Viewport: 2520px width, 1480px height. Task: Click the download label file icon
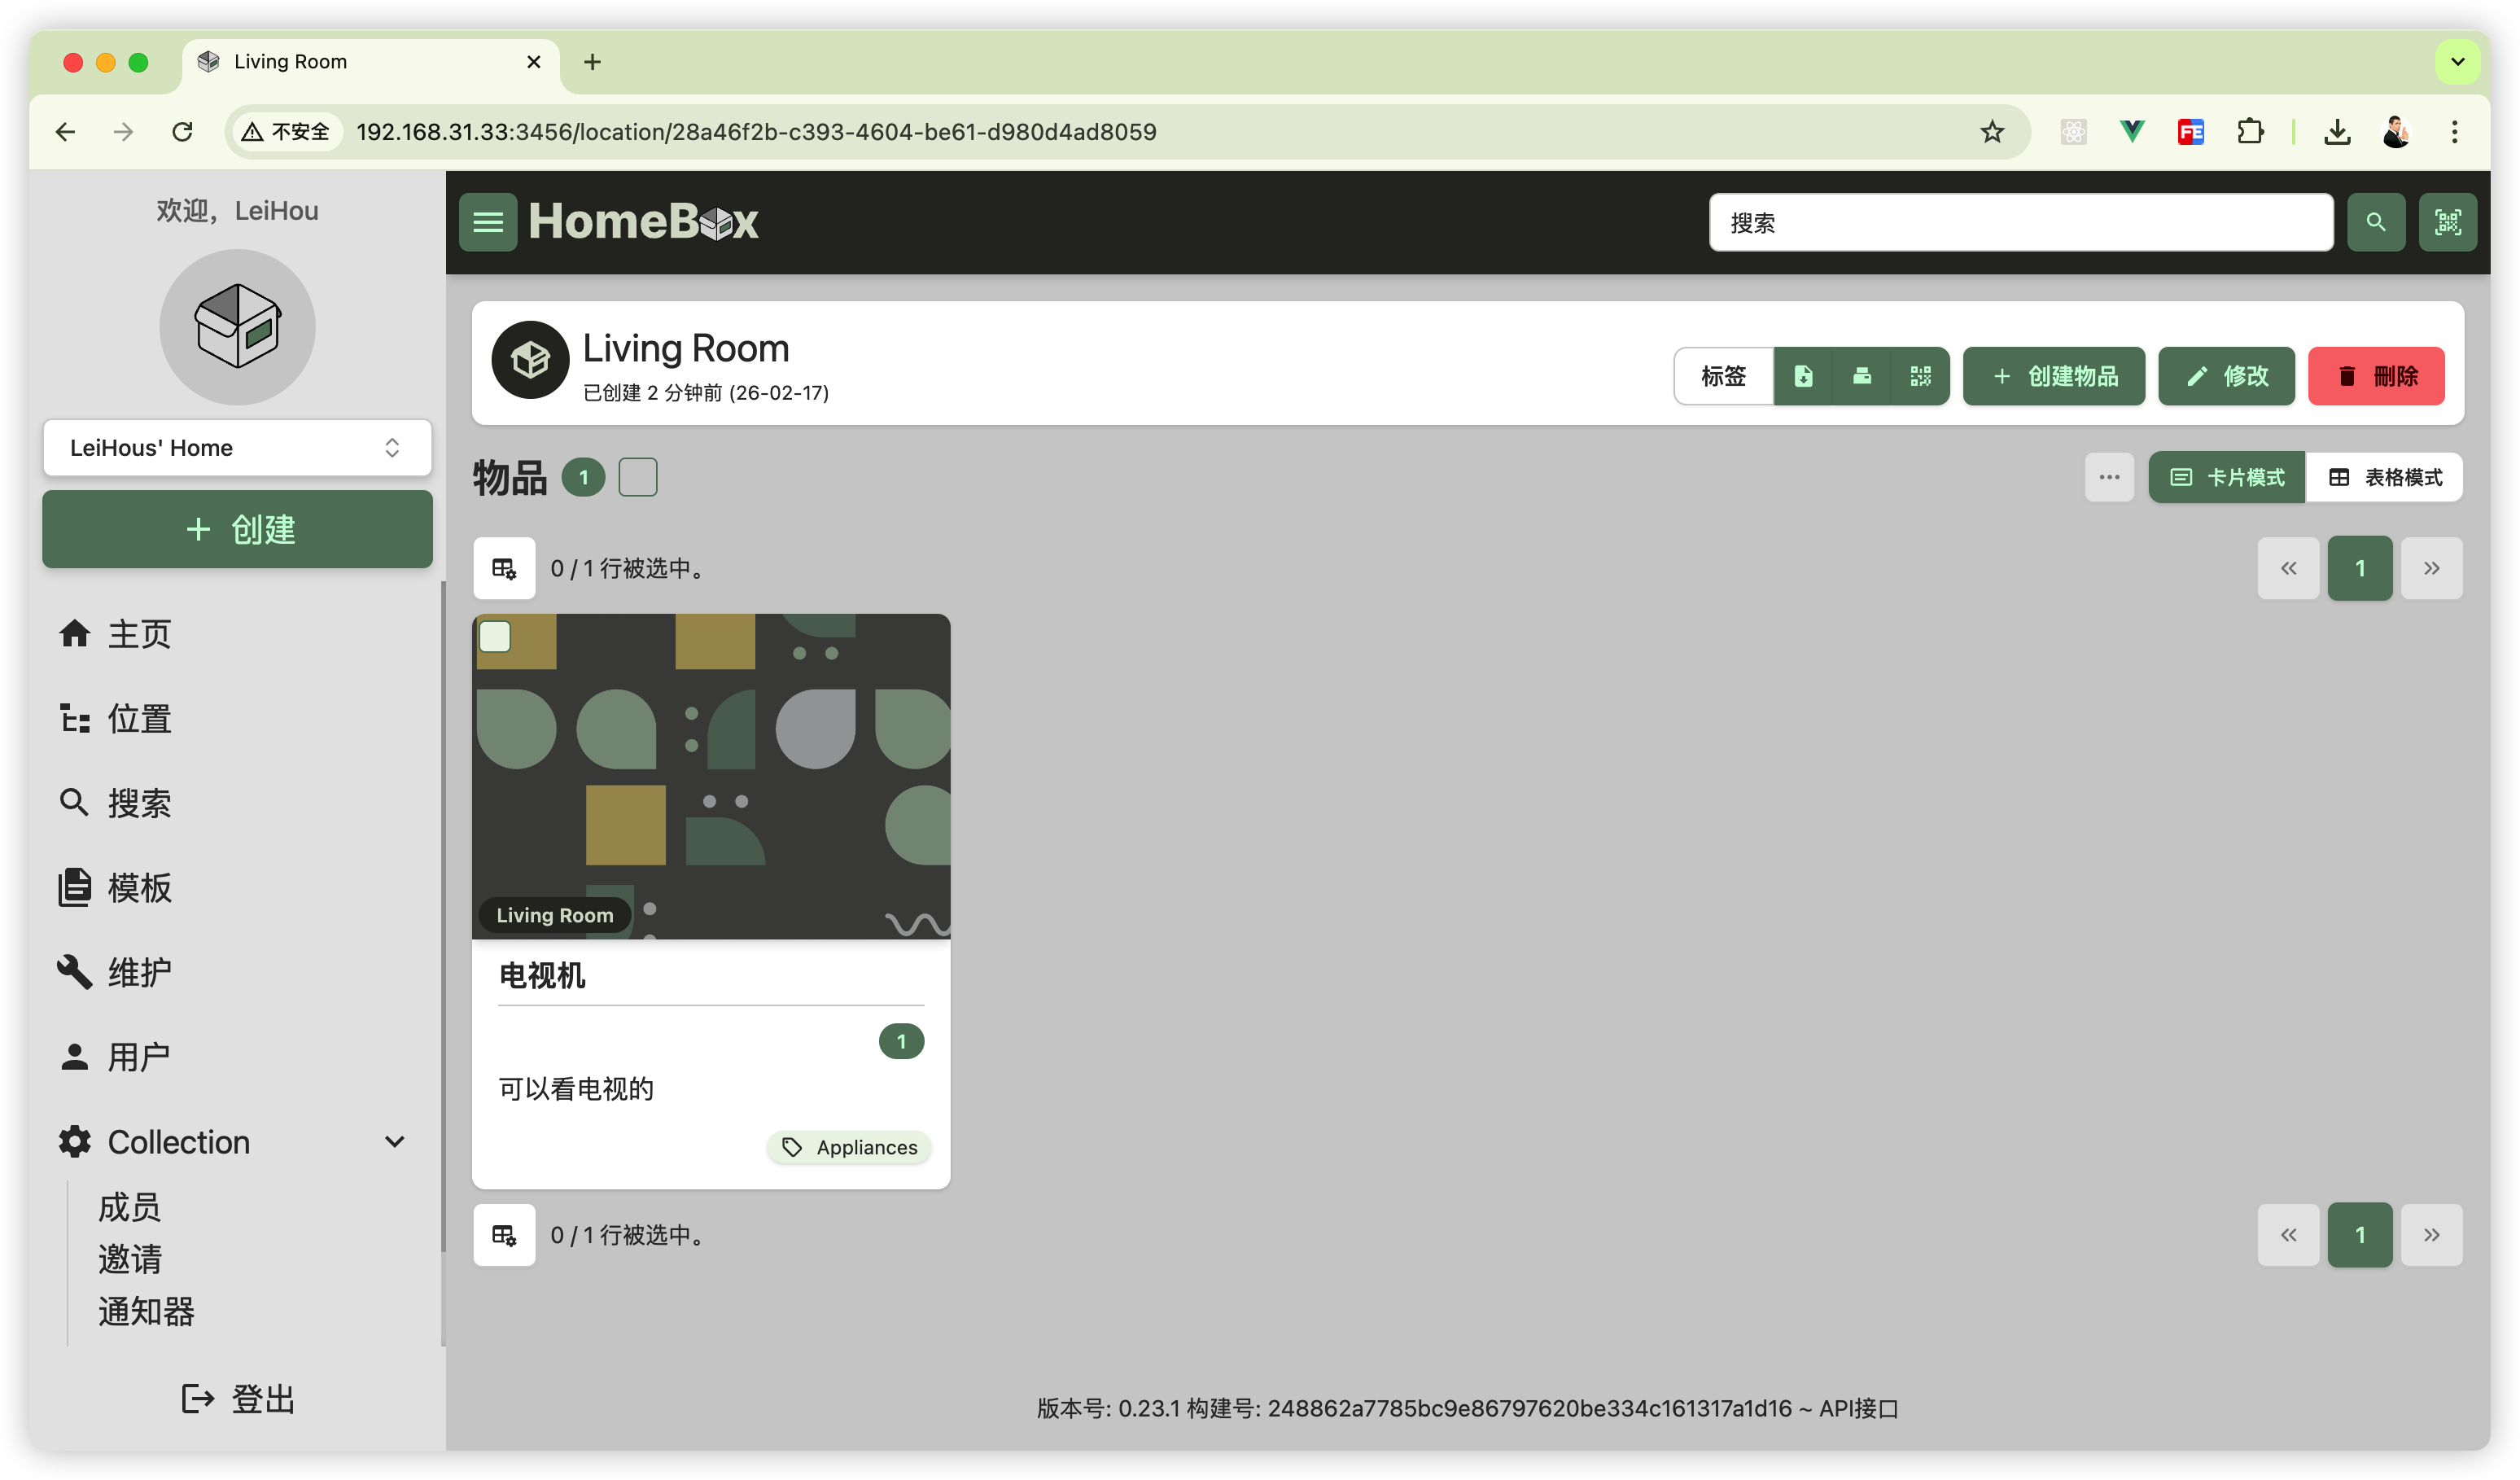pos(1803,376)
